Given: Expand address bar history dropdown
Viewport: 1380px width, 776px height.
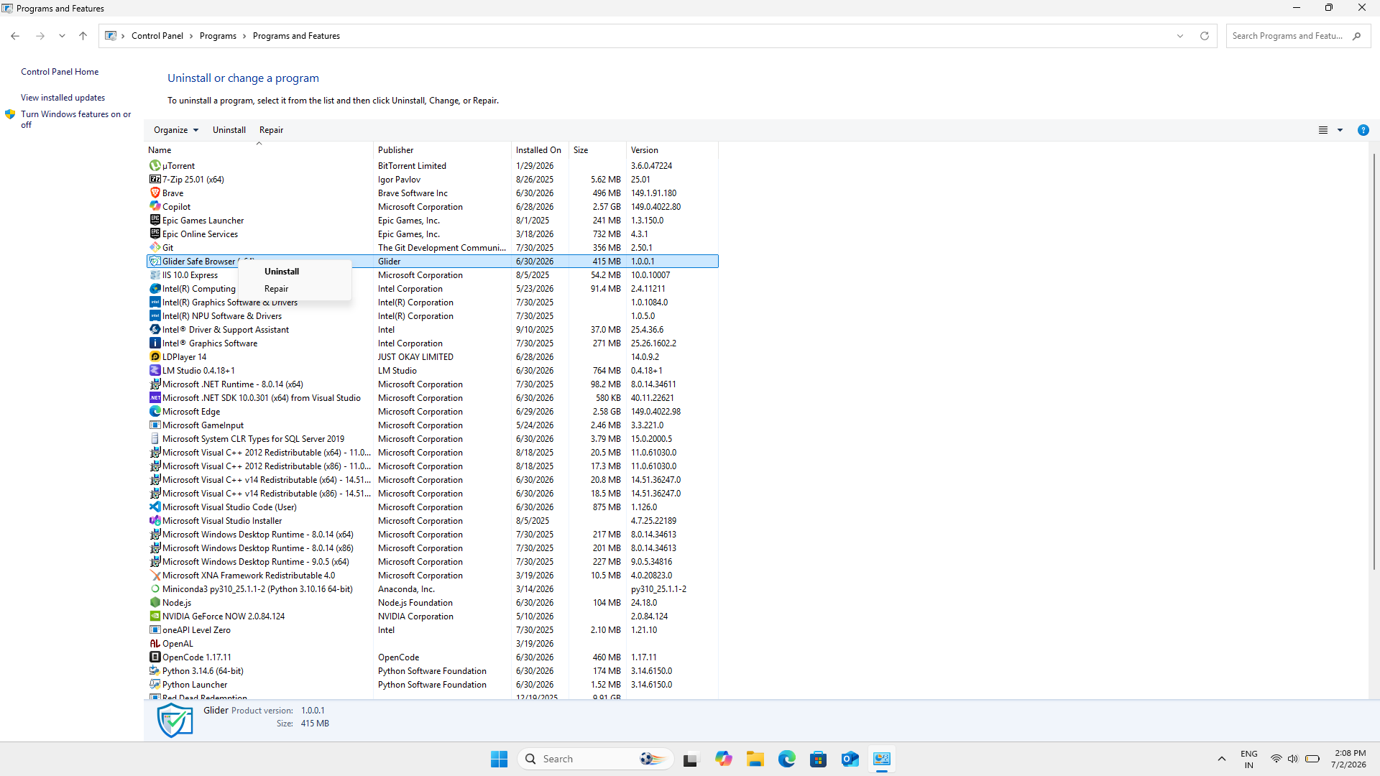Looking at the screenshot, I should [x=1180, y=36].
